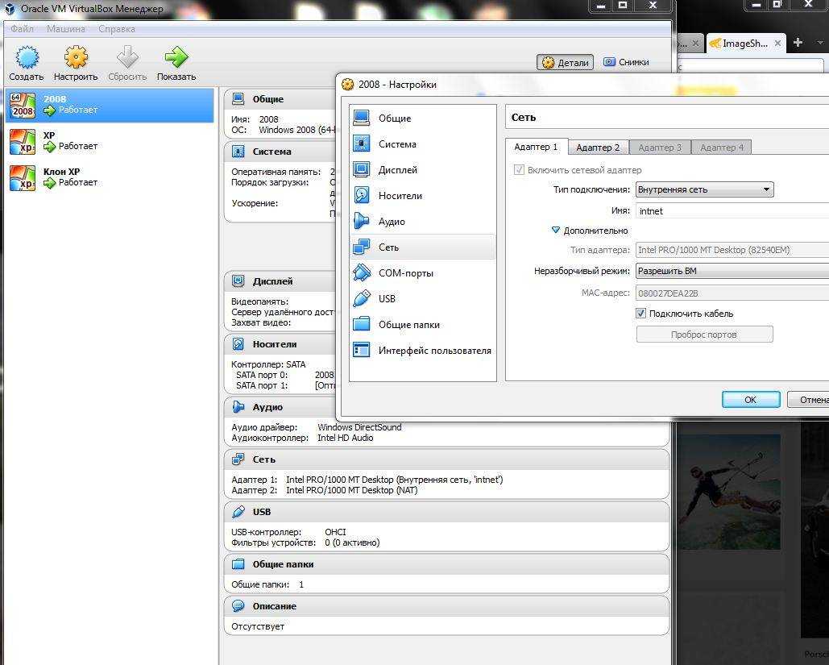This screenshot has height=665, width=829.
Task: Select Сеть network icon in settings list
Action: [x=362, y=247]
